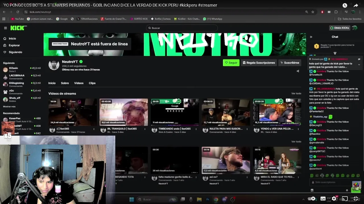The width and height of the screenshot is (364, 204).
Task: Switch to the Clips tab
Action: pyautogui.click(x=92, y=83)
